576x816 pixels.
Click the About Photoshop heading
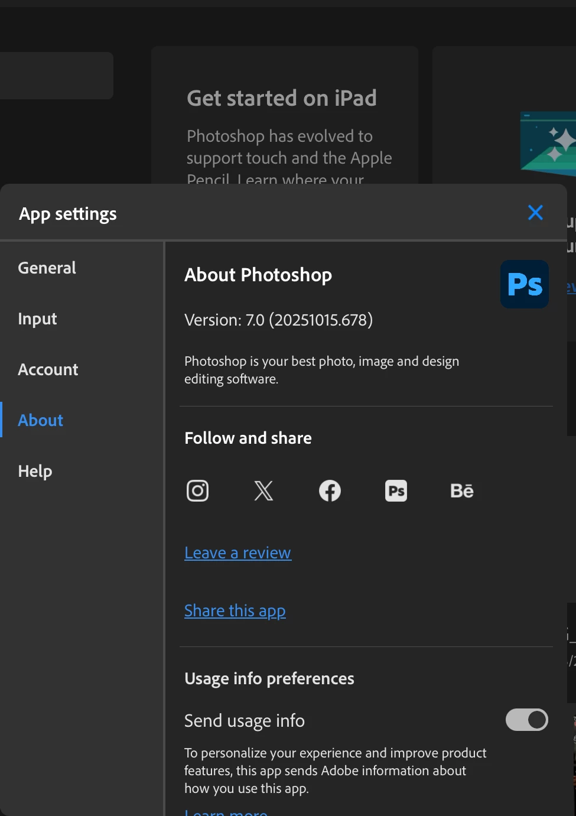coord(258,275)
